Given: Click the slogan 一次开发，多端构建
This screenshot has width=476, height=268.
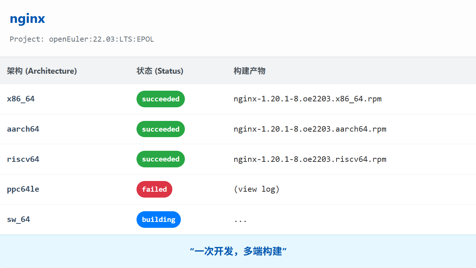Looking at the screenshot, I should [238, 251].
